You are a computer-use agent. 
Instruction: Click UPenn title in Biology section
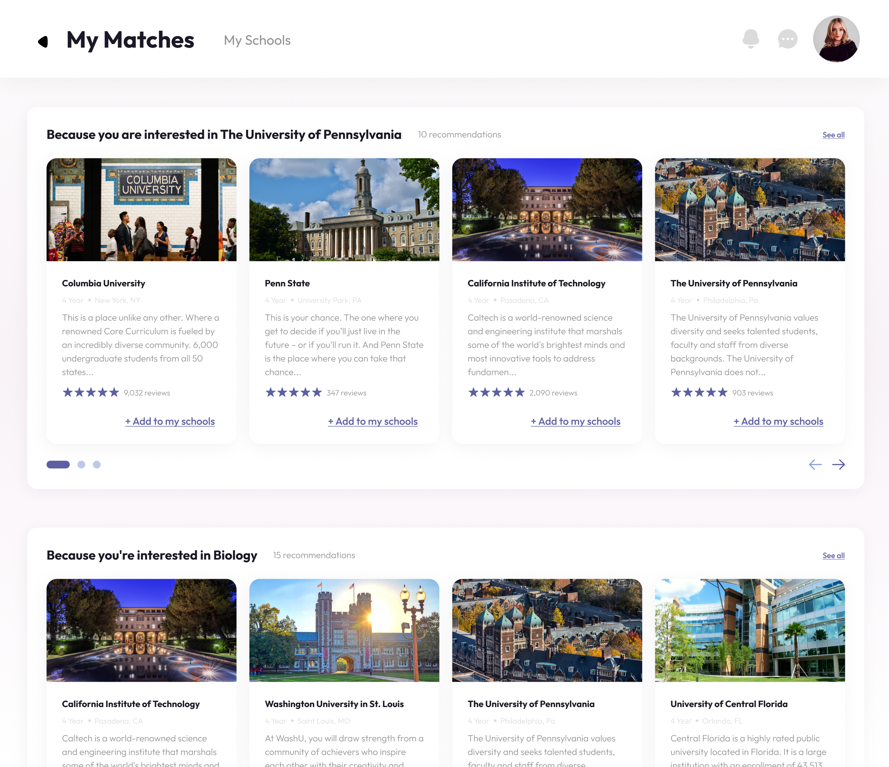coord(531,704)
